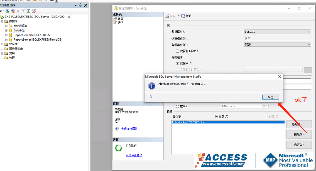Image resolution: width=316 pixels, height=171 pixels.
Task: Click the 数据库 folder icon in the tree
Action: coord(6,21)
